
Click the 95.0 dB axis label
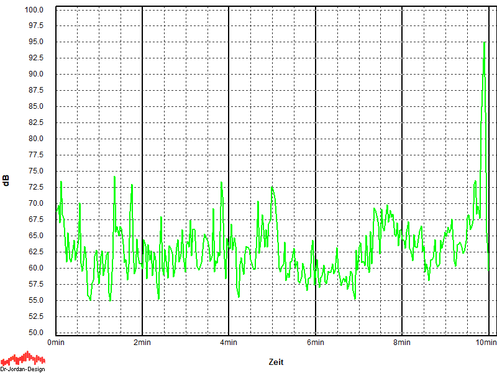point(35,42)
